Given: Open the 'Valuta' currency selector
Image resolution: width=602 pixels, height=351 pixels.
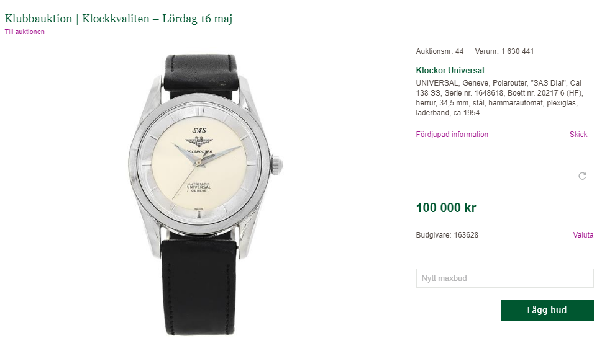Looking at the screenshot, I should click(583, 235).
